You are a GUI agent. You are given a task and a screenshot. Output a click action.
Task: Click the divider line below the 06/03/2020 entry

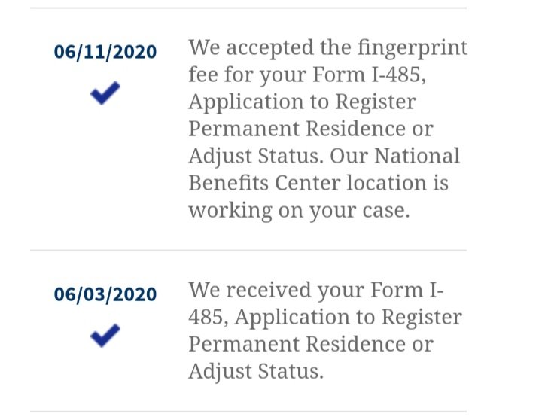tap(248, 412)
